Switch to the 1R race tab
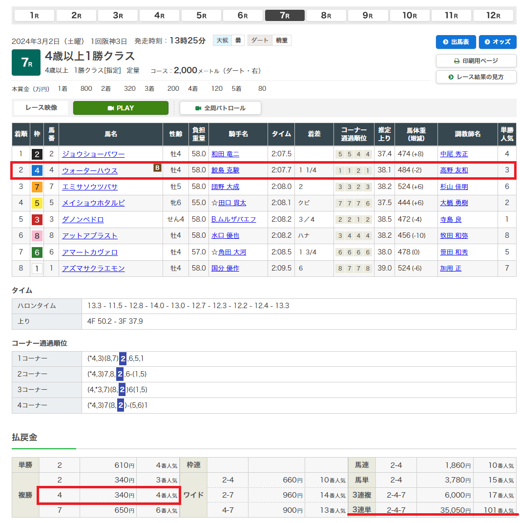This screenshot has height=523, width=520. [34, 15]
